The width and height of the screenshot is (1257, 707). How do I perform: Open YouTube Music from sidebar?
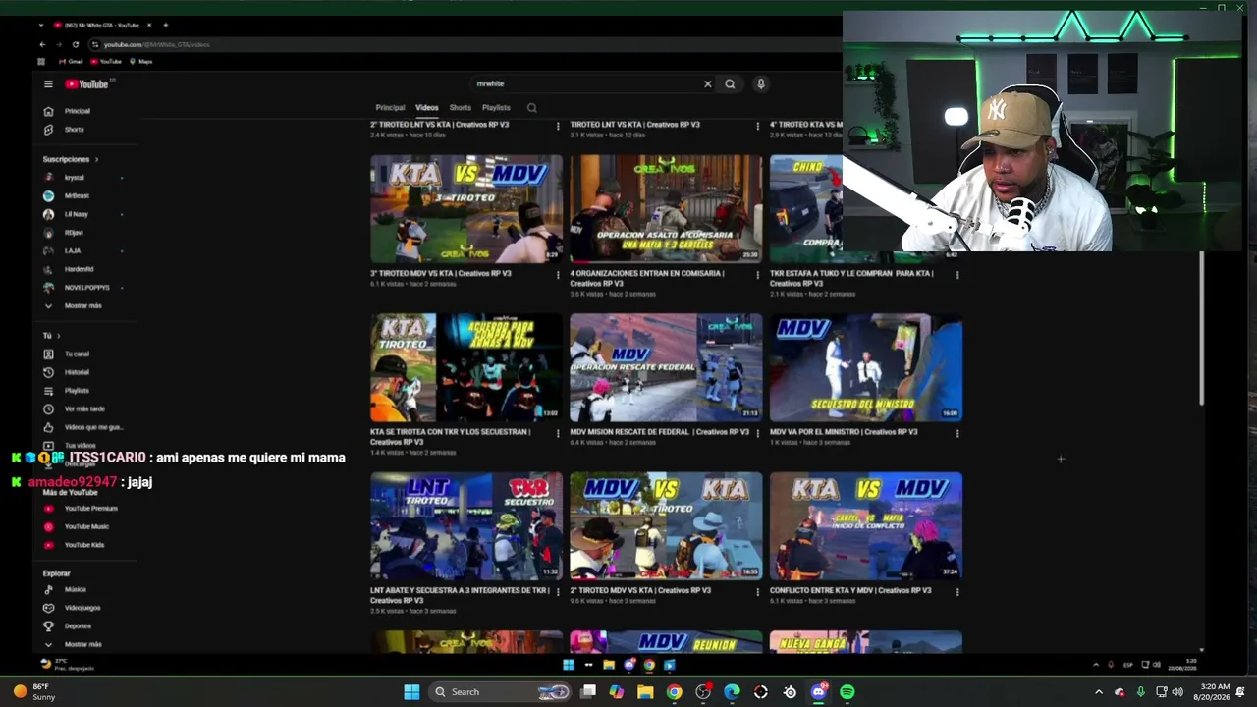[86, 527]
